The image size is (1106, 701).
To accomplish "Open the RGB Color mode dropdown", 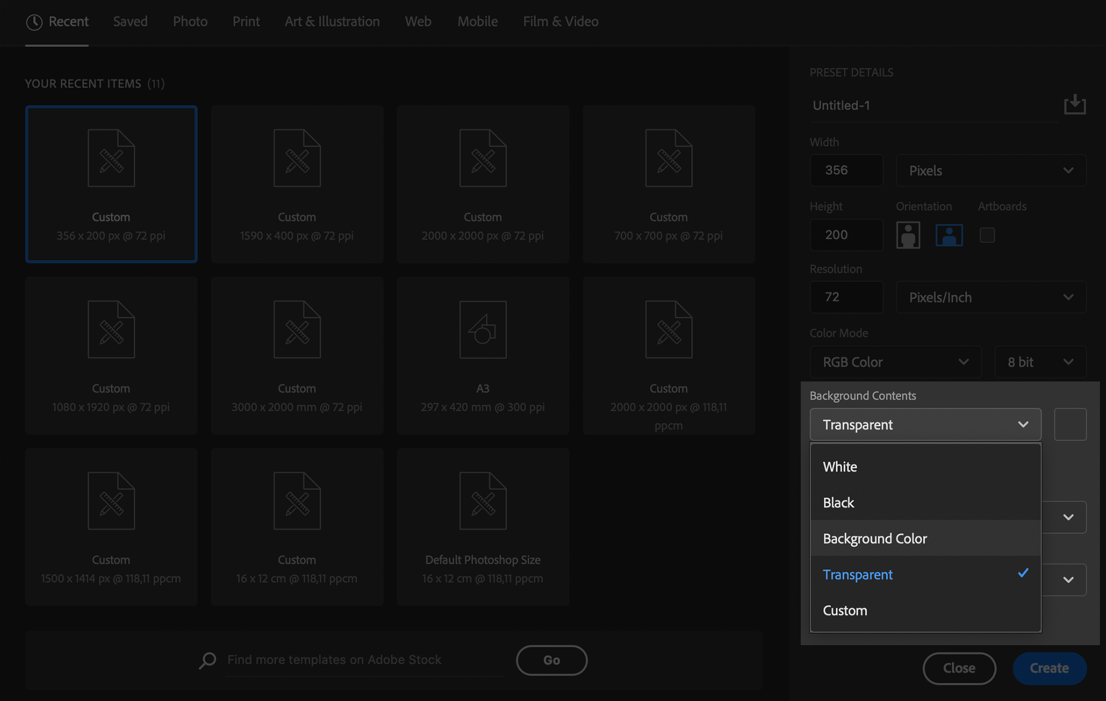I will pos(895,362).
